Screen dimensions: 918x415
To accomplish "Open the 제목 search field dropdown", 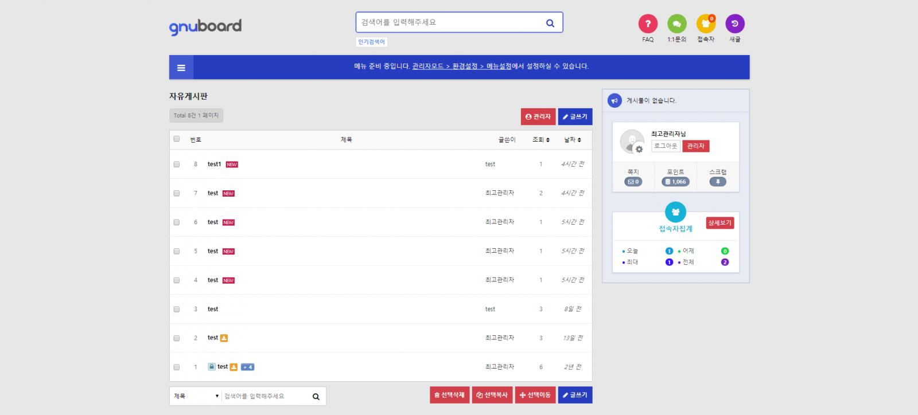I will [x=196, y=396].
